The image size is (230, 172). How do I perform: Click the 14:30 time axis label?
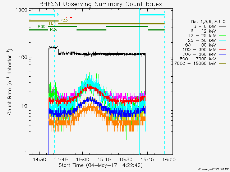[x=39, y=159]
